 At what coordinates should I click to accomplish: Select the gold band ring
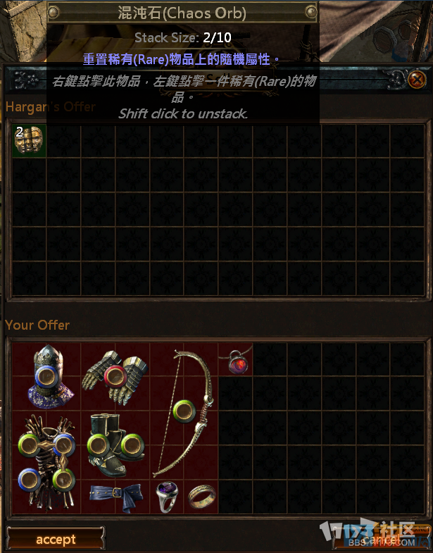pyautogui.click(x=201, y=496)
